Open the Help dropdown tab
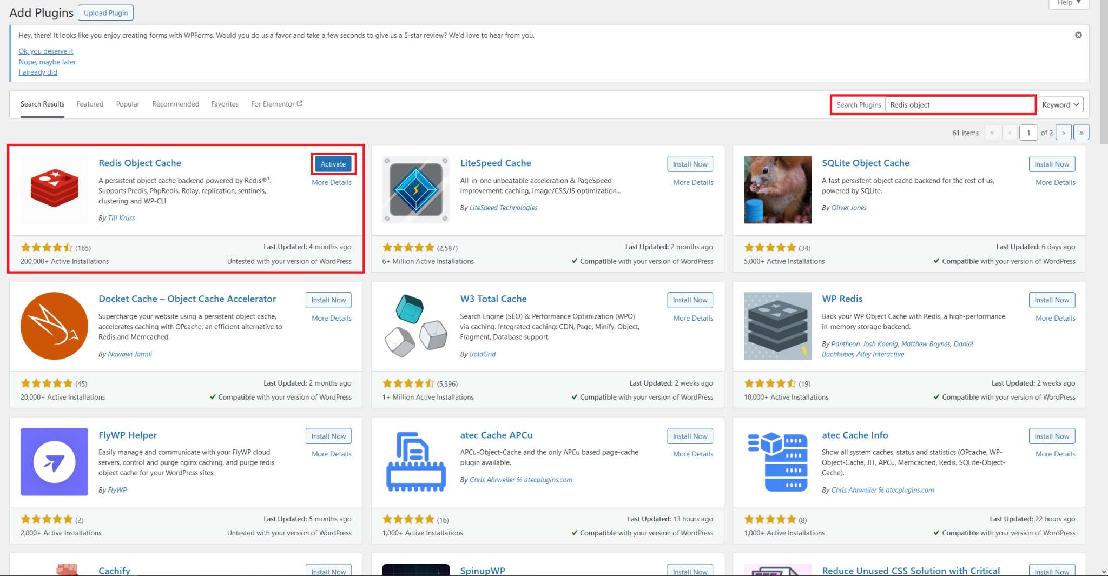Screen dimensions: 1108x576 pos(1069,3)
